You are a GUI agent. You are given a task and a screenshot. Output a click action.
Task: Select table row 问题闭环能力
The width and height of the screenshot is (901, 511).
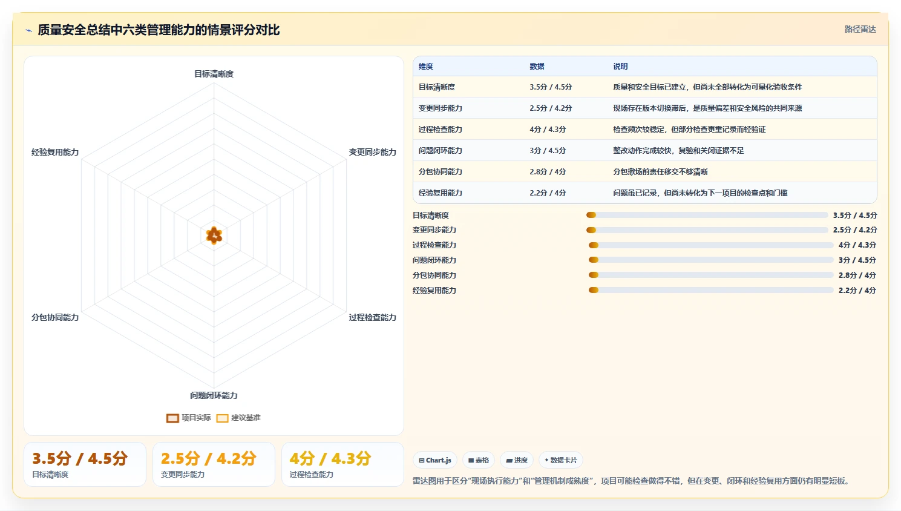644,150
